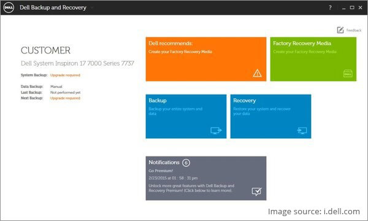Select the 'Not performed yet' Last Backup value
368x221 pixels.
(65, 93)
